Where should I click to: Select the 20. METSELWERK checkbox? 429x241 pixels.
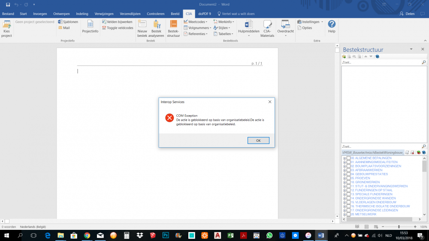[348, 214]
